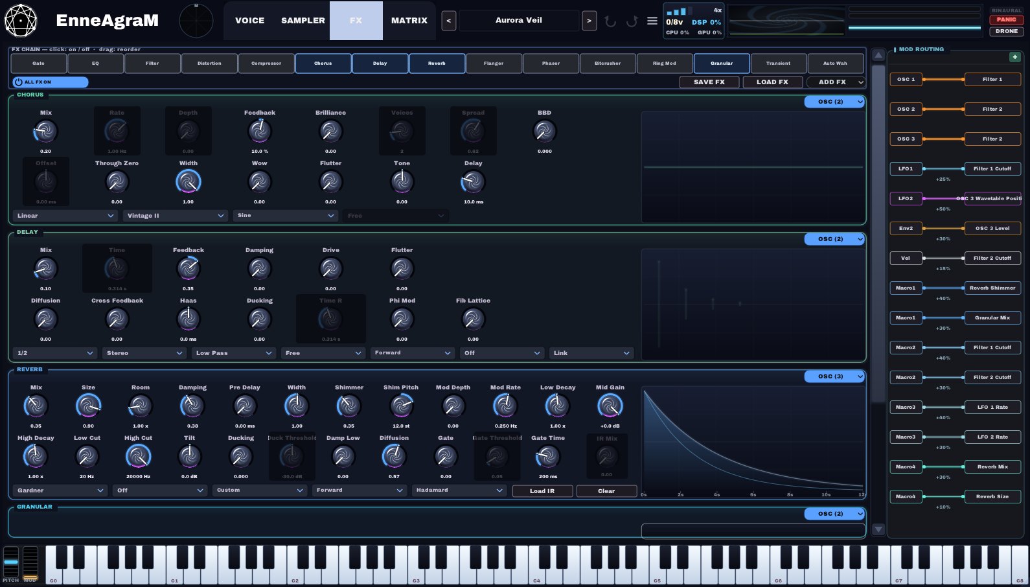This screenshot has height=587, width=1030.
Task: Click the LOAD FX button
Action: tap(772, 82)
